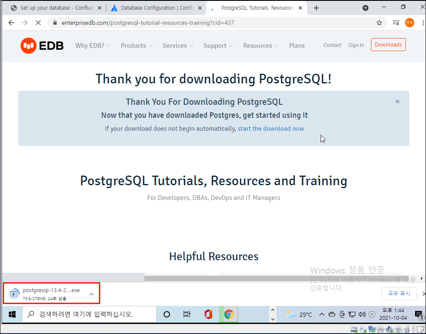Click the browser forward arrow
Image resolution: width=426 pixels, height=334 pixels.
coord(25,23)
